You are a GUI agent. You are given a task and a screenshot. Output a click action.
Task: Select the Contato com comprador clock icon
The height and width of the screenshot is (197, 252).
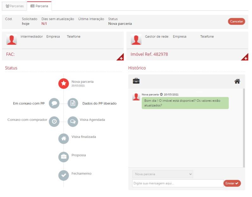coord(54,121)
